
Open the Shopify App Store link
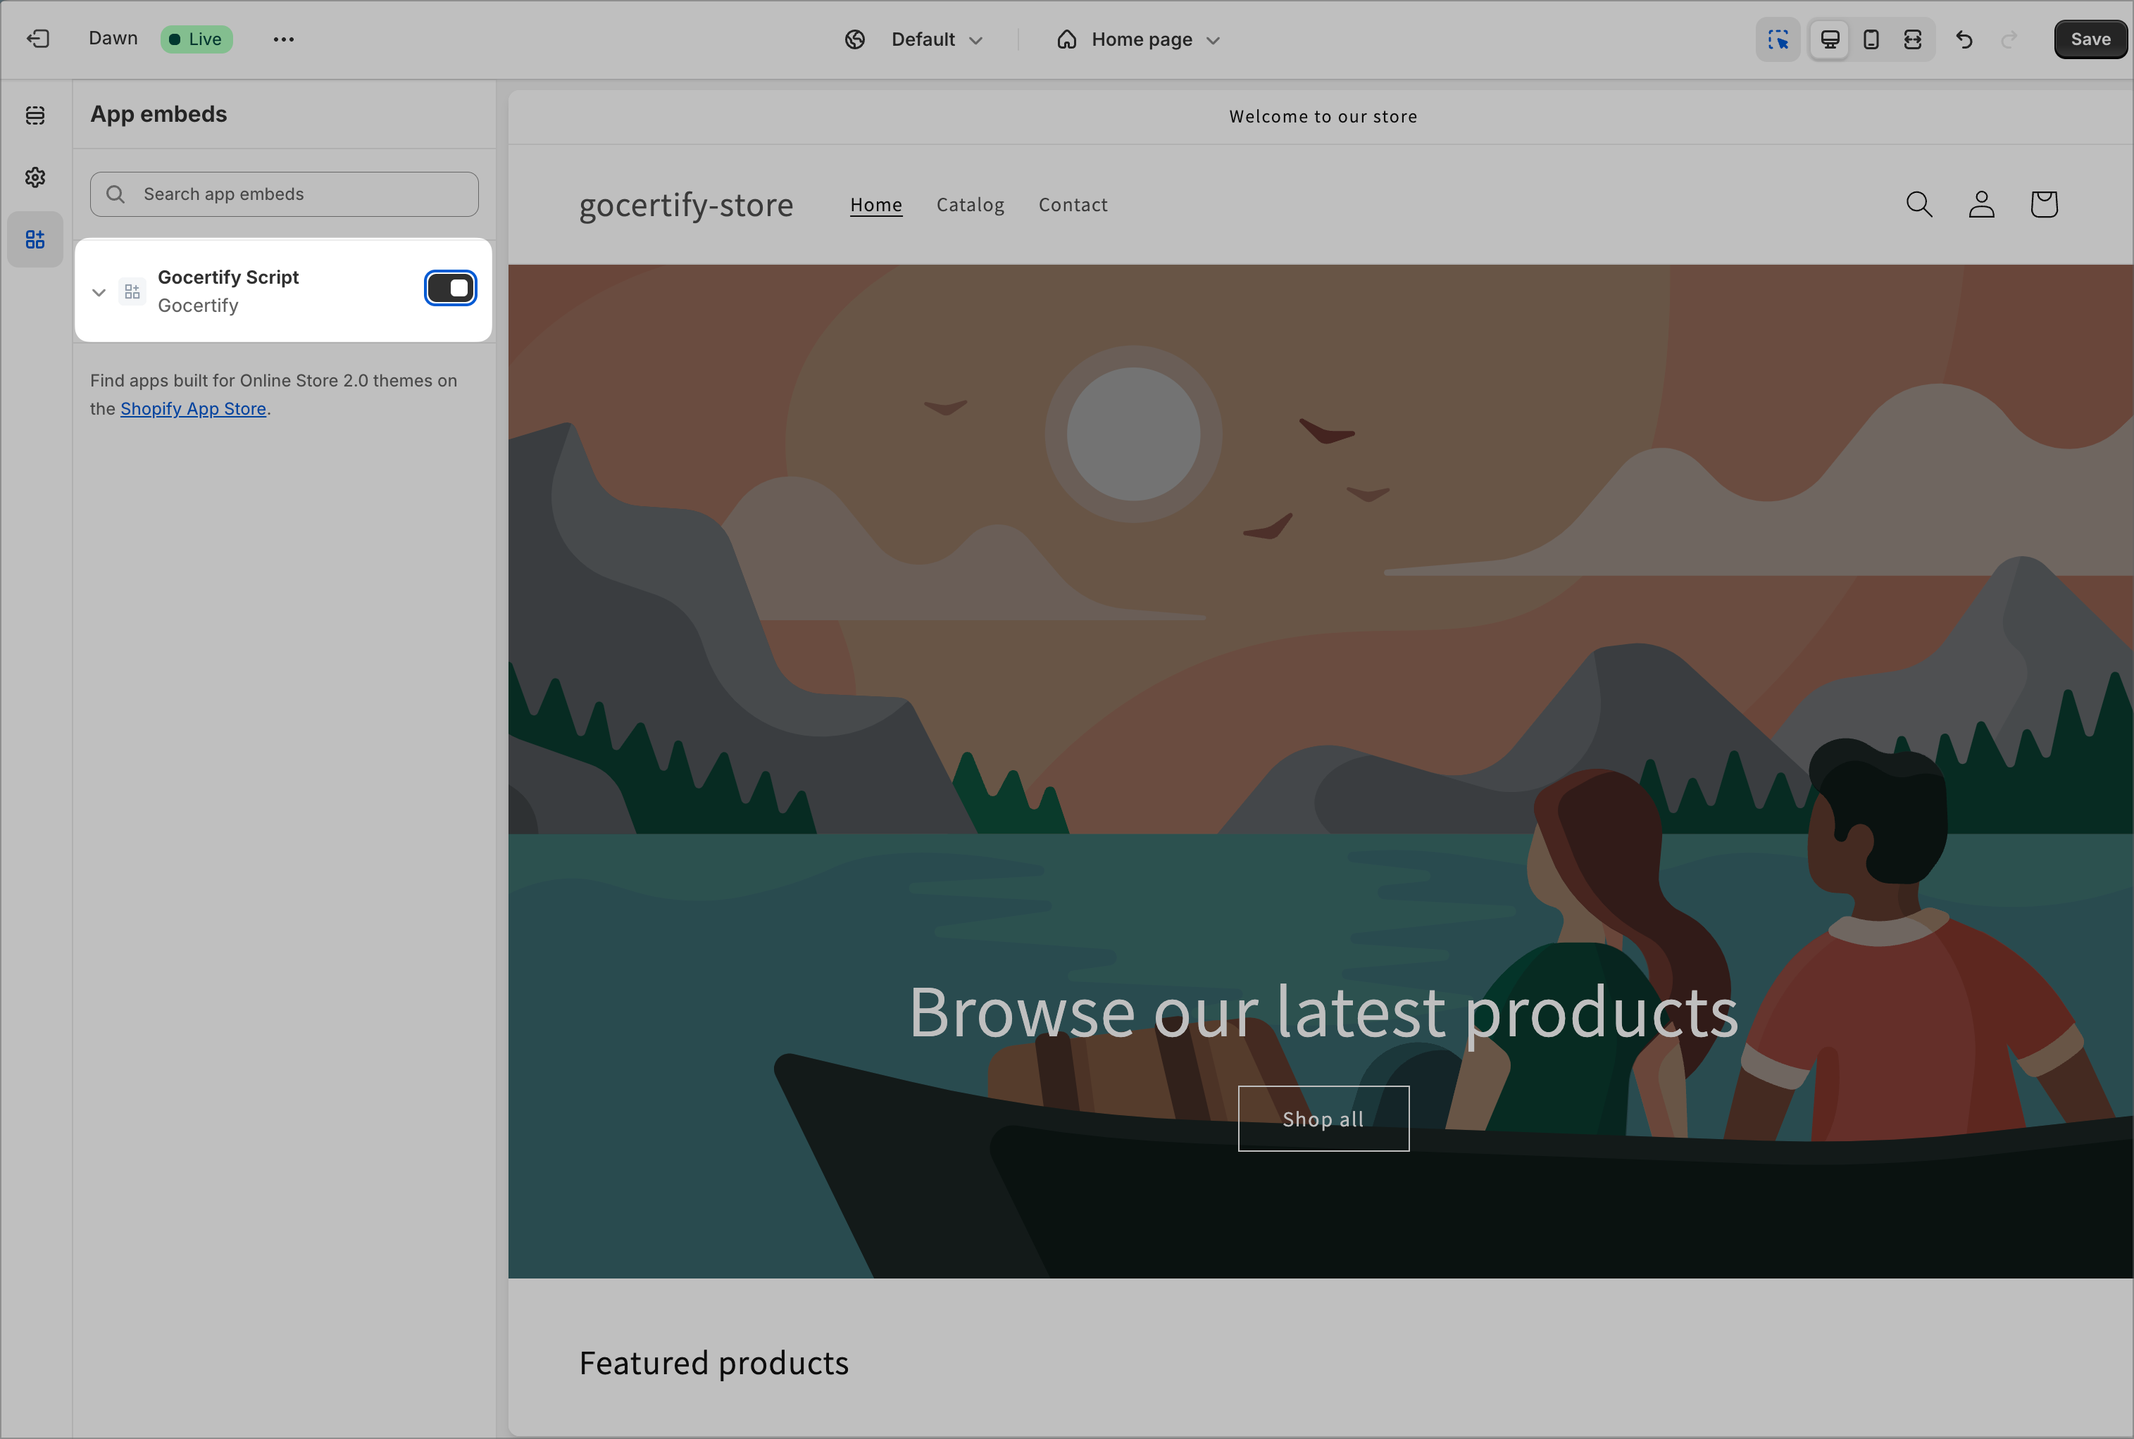point(193,408)
